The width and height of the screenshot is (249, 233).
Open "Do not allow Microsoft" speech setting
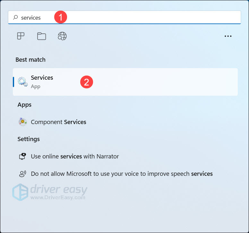click(122, 174)
